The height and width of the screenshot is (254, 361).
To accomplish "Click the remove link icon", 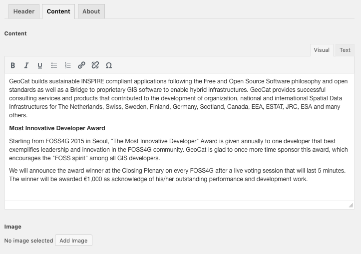I will (x=95, y=65).
